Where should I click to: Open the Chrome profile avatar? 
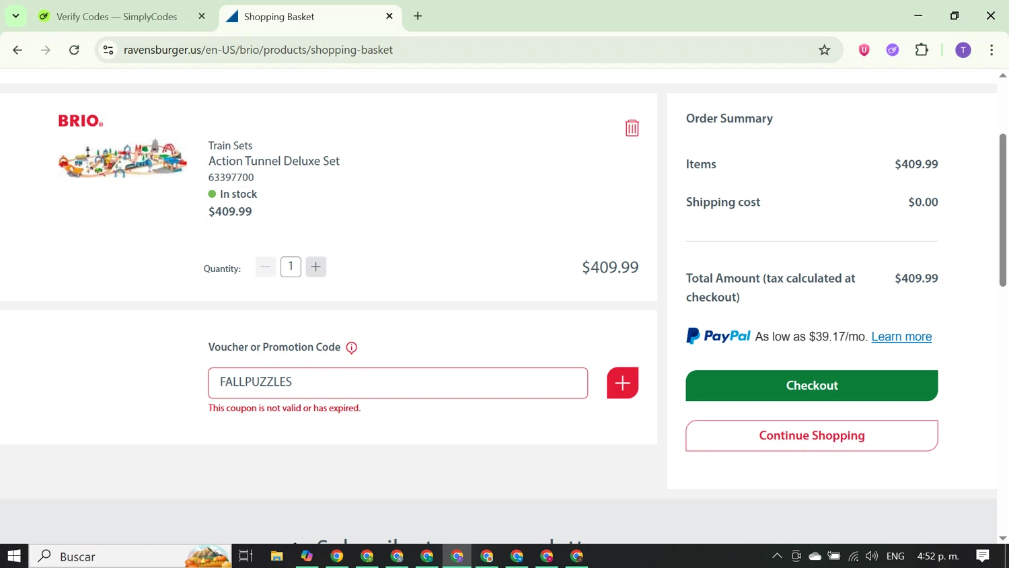pos(963,50)
